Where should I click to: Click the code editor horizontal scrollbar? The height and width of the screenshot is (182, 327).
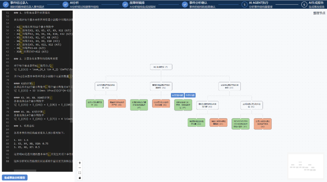click(x=25, y=171)
